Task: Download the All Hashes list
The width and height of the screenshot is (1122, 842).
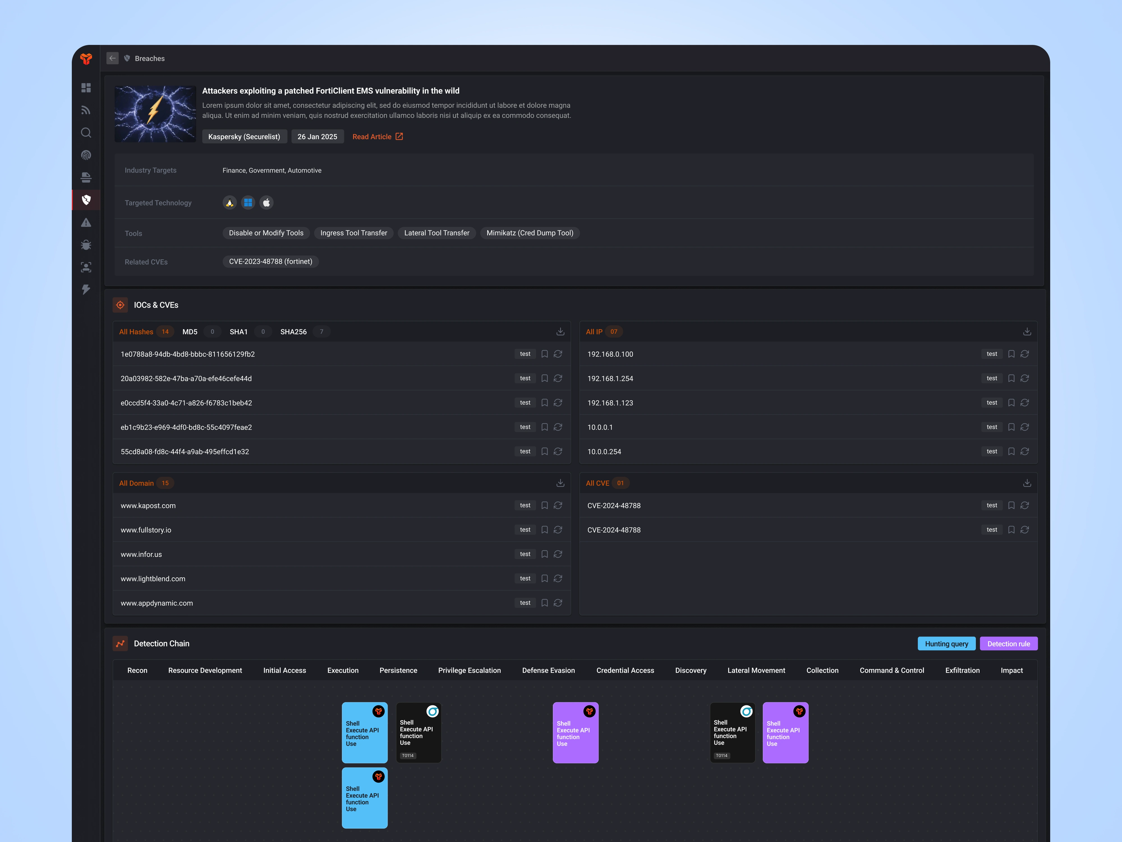Action: point(560,331)
